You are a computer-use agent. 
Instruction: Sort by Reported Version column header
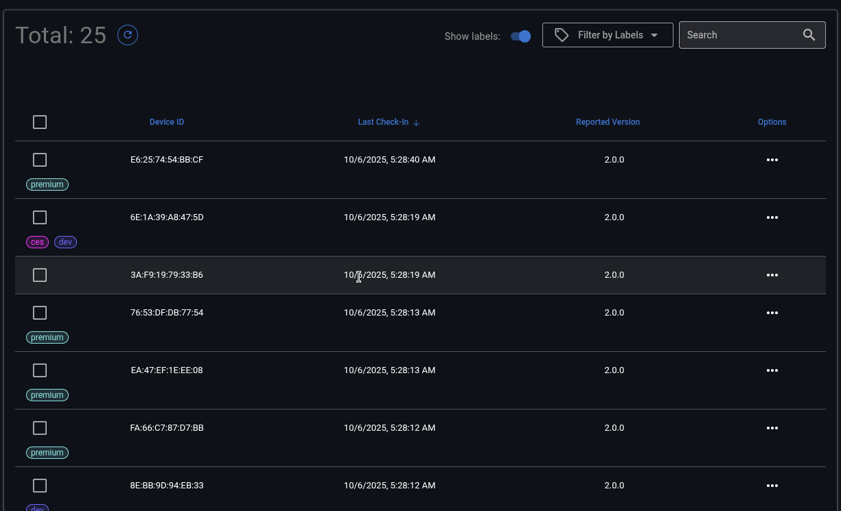pyautogui.click(x=608, y=122)
